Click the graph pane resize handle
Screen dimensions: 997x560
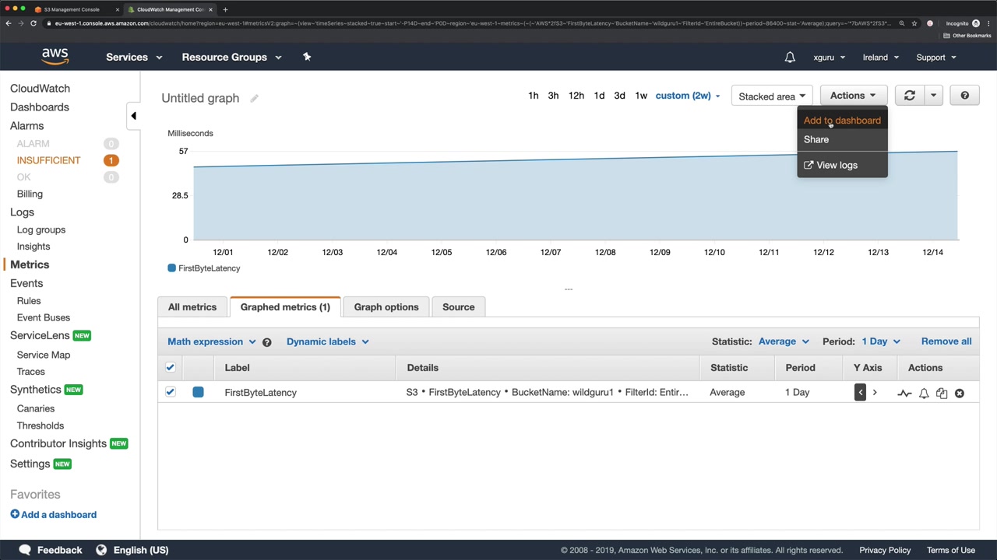569,289
